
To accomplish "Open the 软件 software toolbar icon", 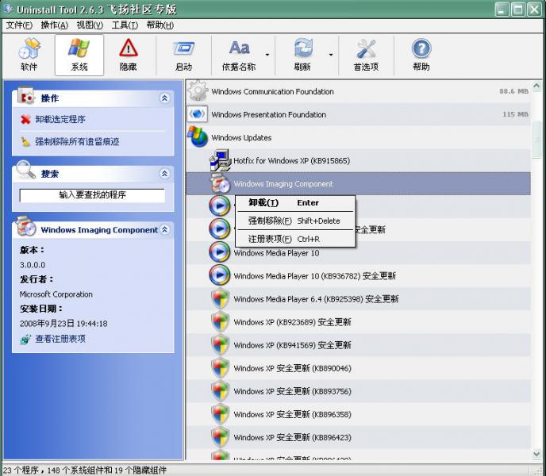I will click(x=29, y=48).
